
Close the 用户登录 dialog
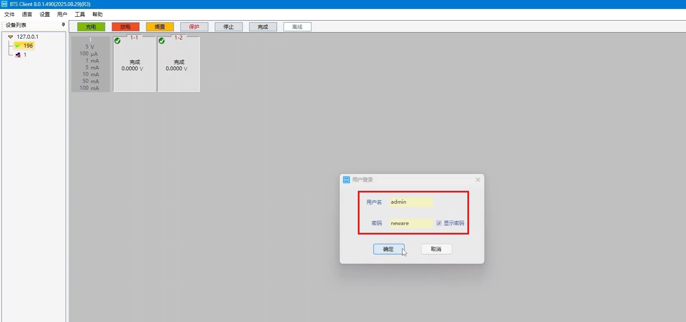478,180
